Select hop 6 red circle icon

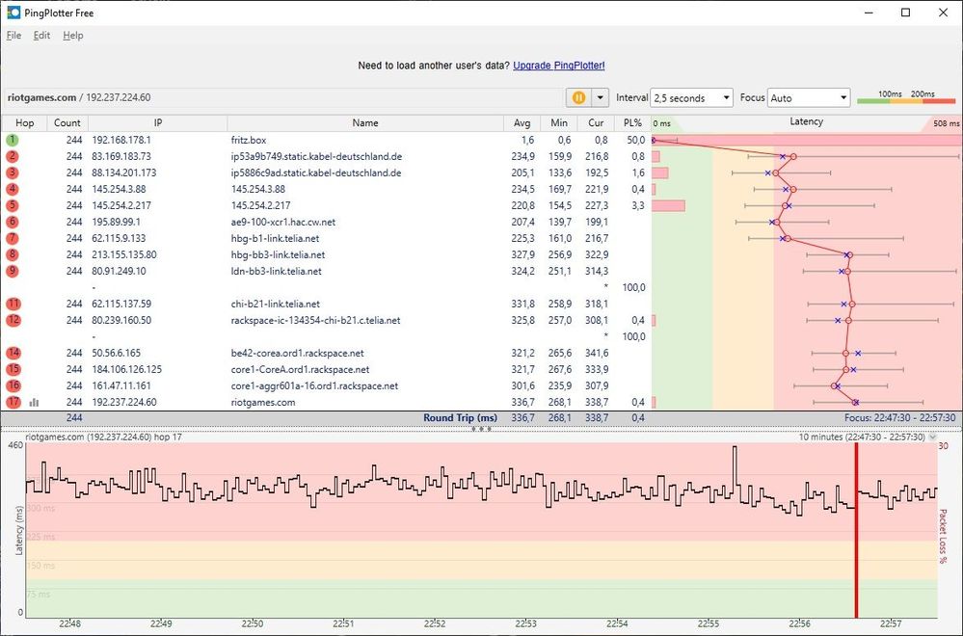(13, 222)
